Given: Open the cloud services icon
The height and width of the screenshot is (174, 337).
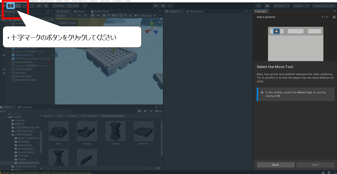Looking at the screenshot, I should pos(267,6).
